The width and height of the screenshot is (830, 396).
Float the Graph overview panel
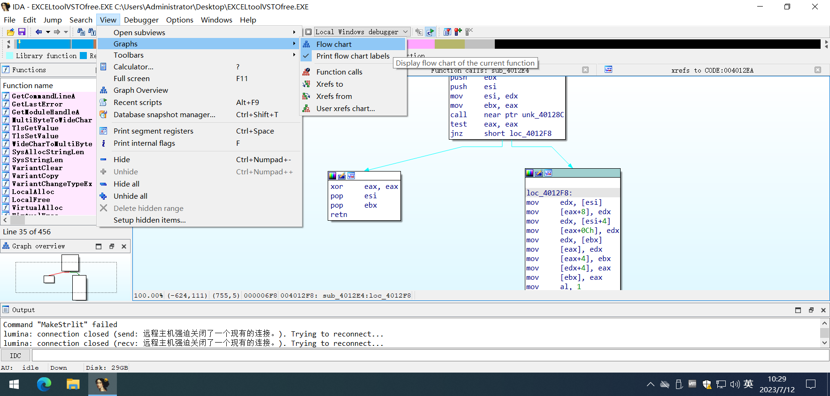coord(112,246)
